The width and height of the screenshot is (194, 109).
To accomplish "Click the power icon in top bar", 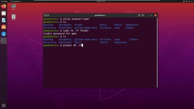I will tap(189, 1).
